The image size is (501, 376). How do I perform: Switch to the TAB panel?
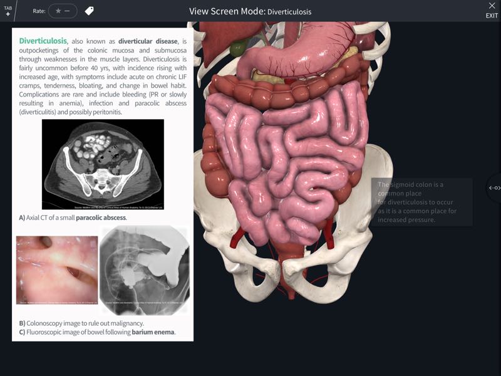pos(8,8)
